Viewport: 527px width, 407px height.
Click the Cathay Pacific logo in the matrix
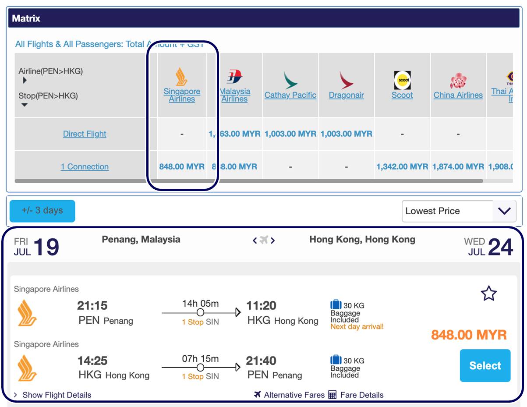(290, 80)
